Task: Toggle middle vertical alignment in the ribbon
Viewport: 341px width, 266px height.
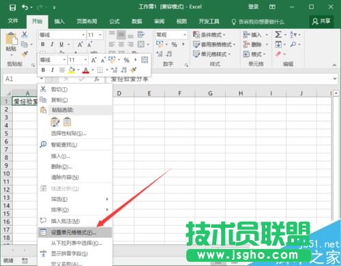Action: (121, 35)
